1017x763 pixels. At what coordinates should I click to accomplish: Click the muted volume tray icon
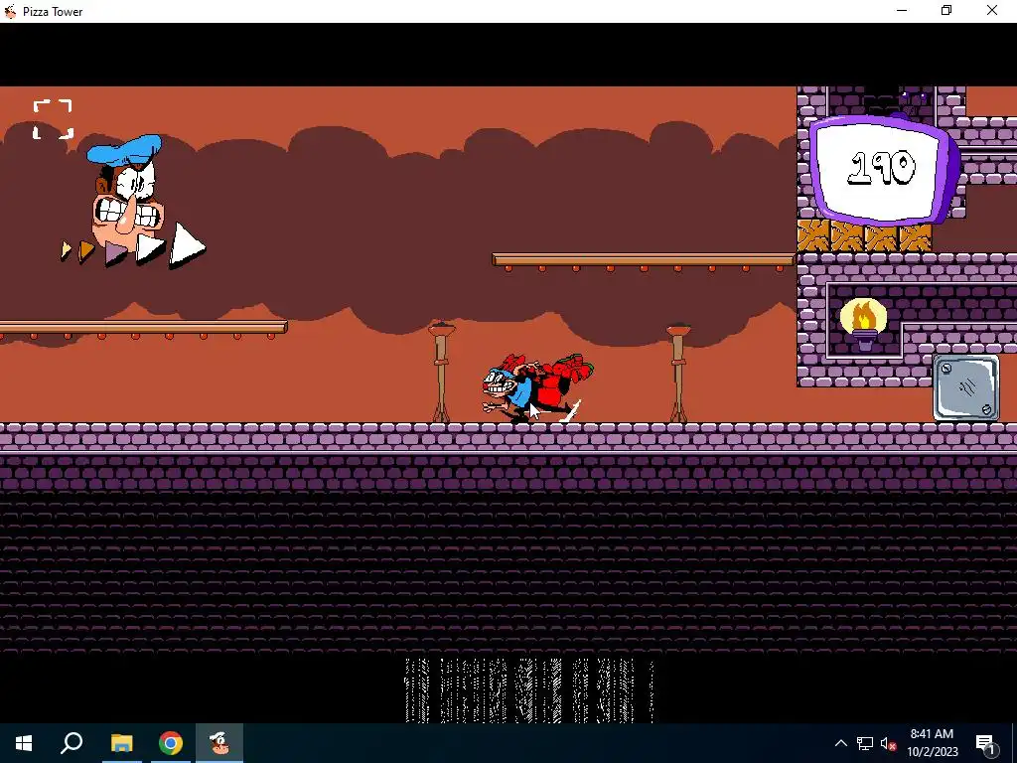[x=888, y=743]
